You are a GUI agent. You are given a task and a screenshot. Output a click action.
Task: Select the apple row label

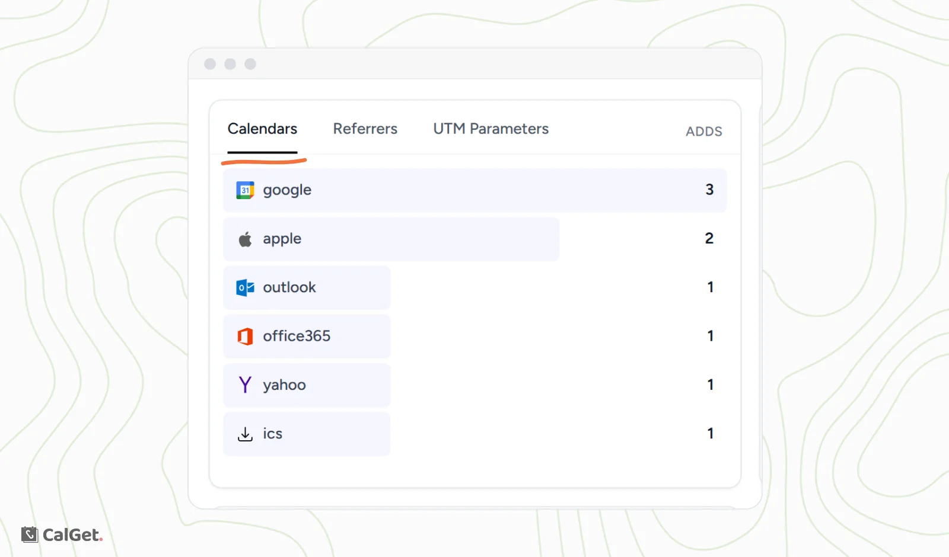click(282, 239)
